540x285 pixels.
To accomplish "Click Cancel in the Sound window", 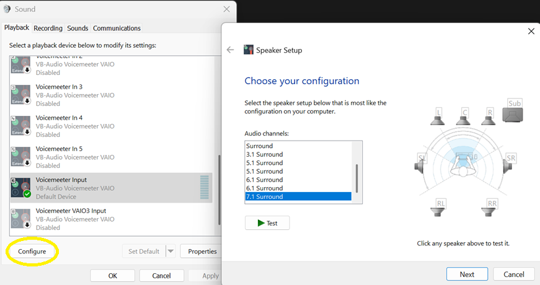I will pos(162,276).
